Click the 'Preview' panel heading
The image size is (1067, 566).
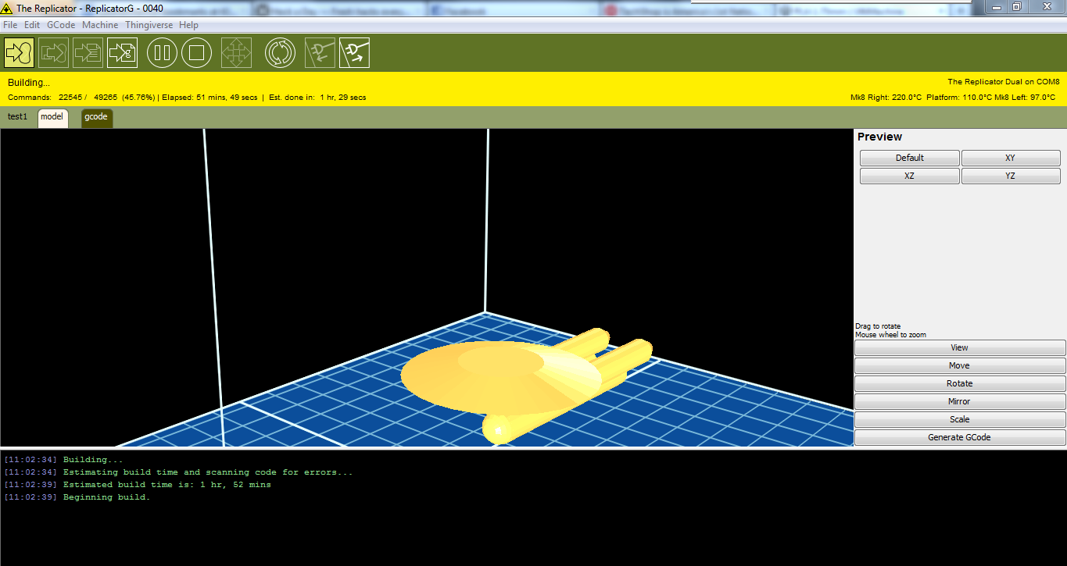(879, 137)
